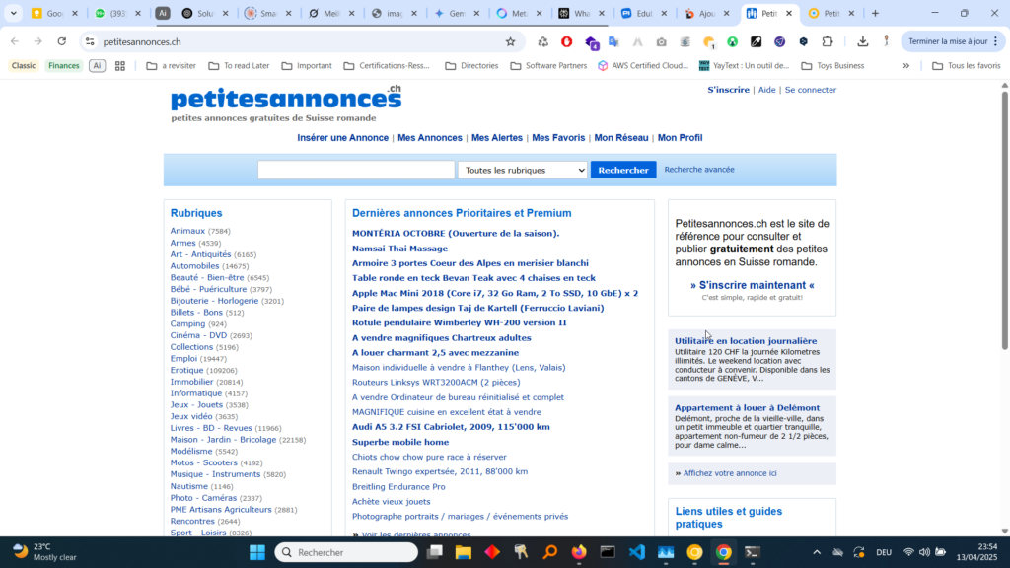Show more bookmarks with the double chevron
This screenshot has height=568, width=1010.
[905, 66]
